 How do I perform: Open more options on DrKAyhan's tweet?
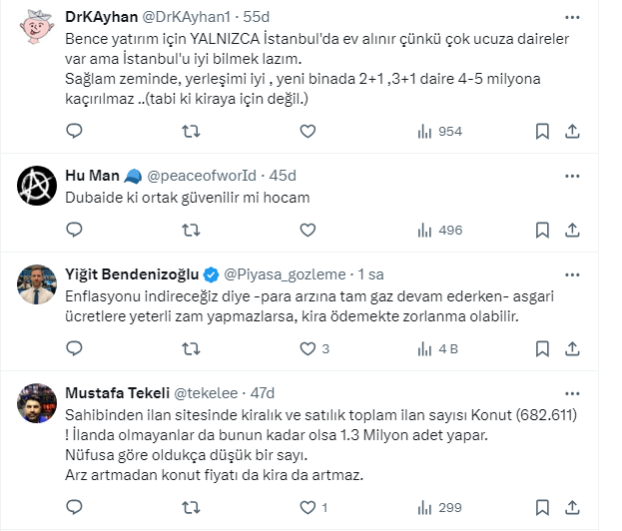coord(570,18)
